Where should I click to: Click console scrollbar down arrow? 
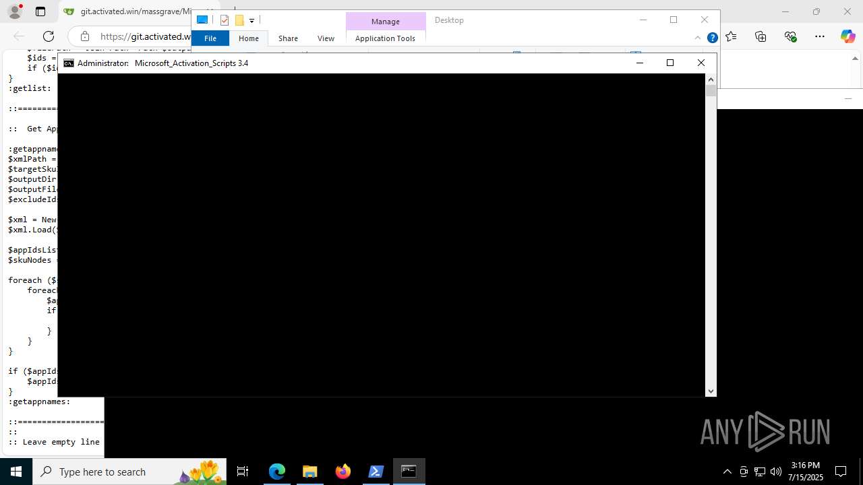(x=711, y=391)
